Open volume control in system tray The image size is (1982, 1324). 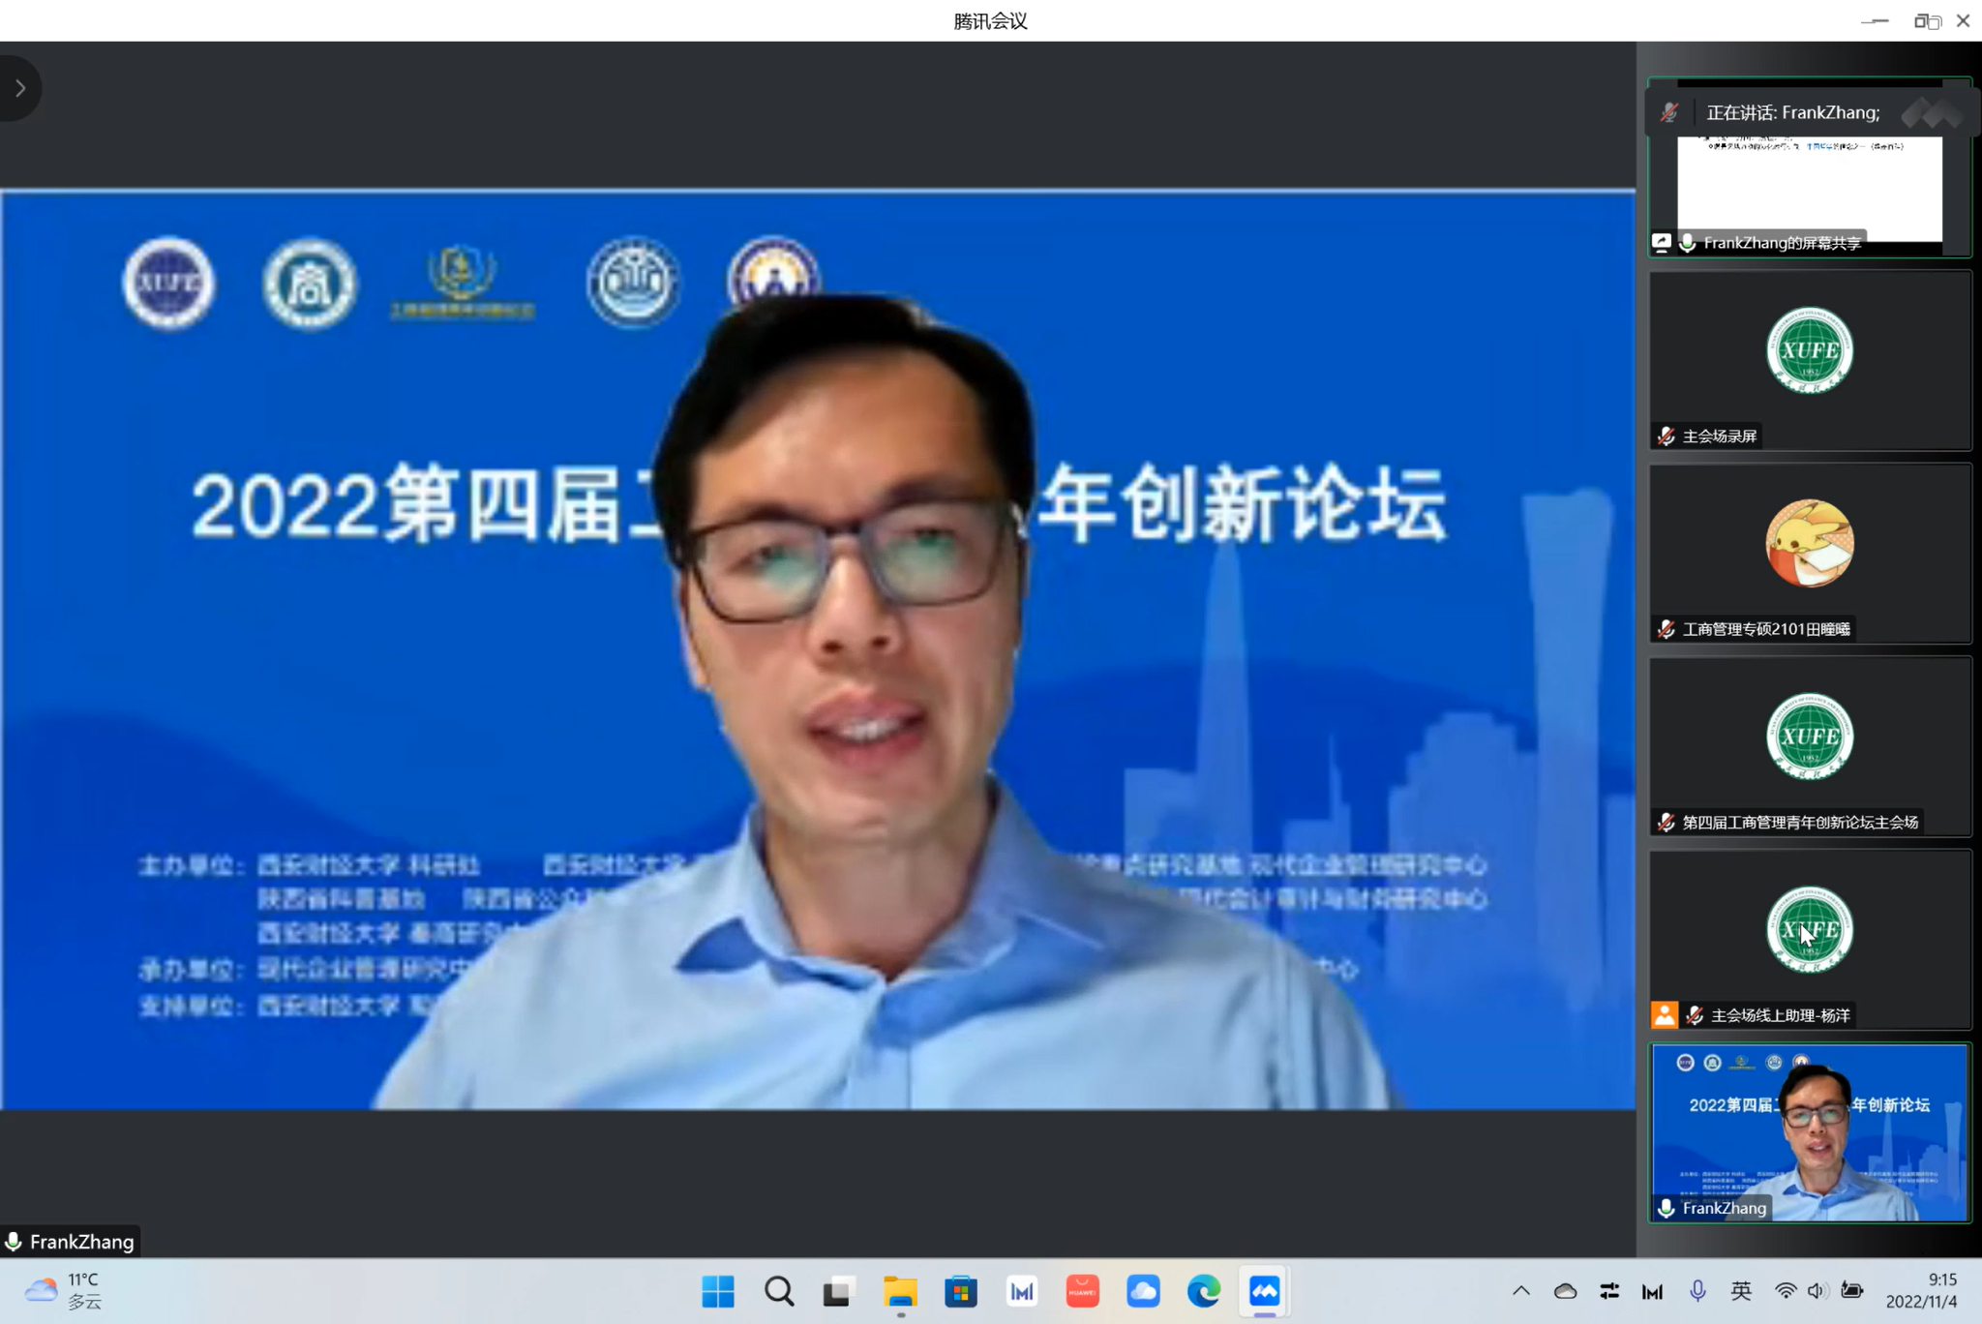tap(1817, 1291)
